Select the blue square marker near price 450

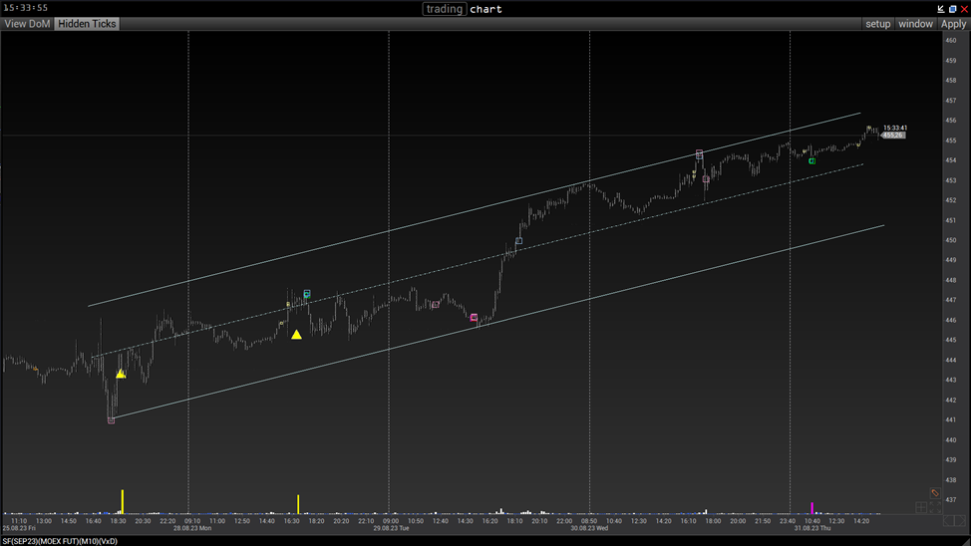click(x=519, y=241)
